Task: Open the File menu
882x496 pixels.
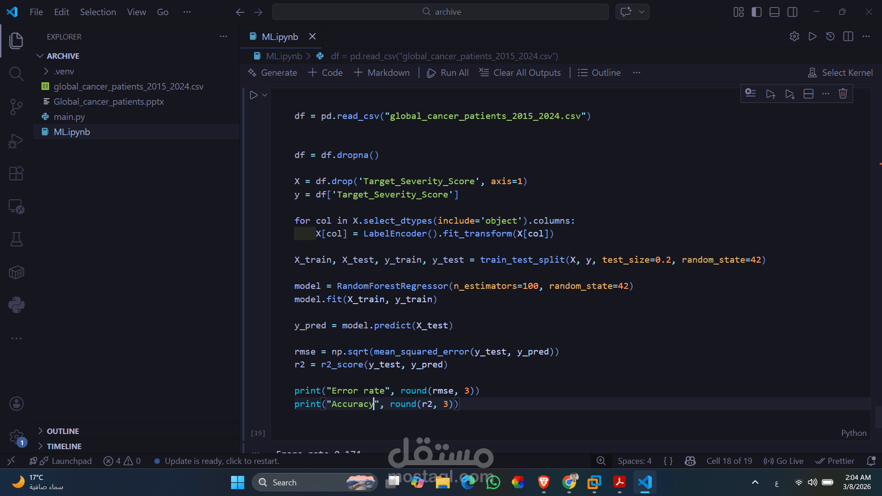Action: [36, 12]
